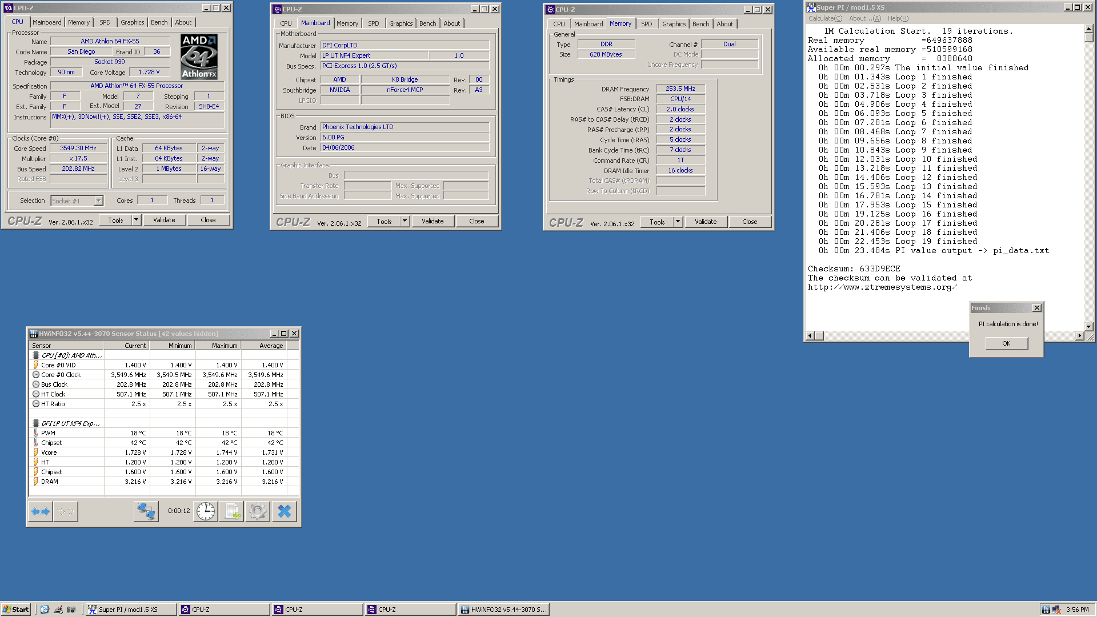Viewport: 1097px width, 617px height.
Task: Dismiss Finish dialog with its X button
Action: click(1036, 308)
